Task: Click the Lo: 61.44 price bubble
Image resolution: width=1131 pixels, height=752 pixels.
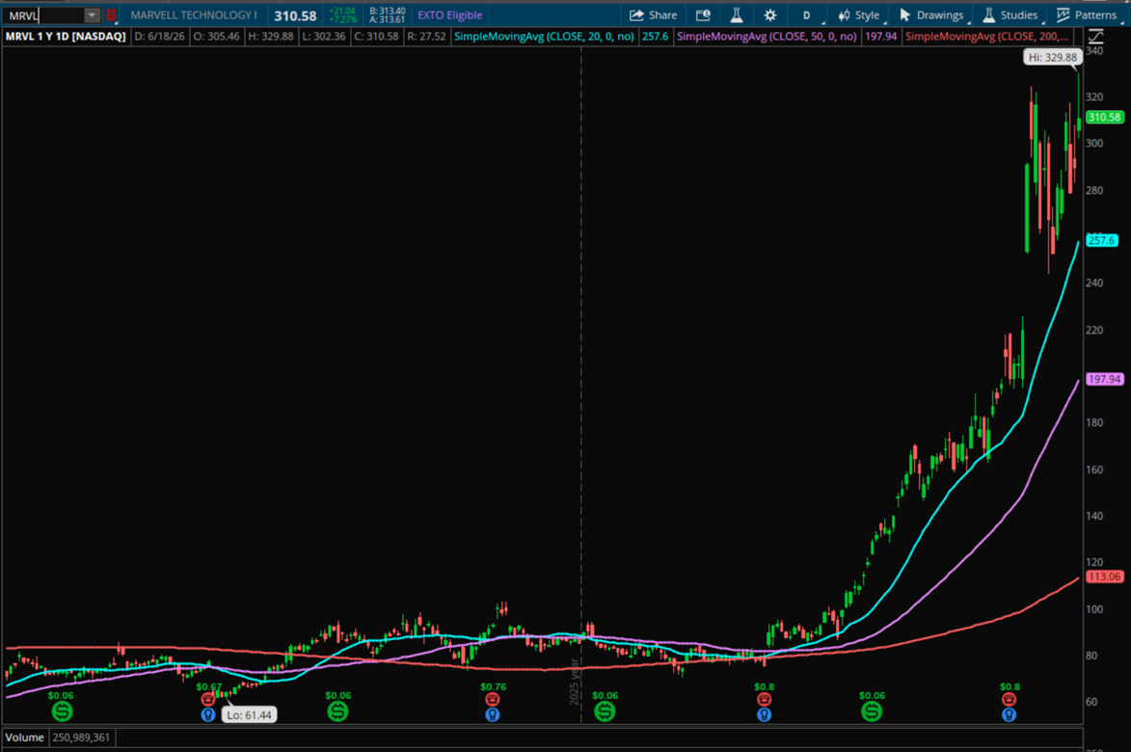Action: click(x=249, y=715)
